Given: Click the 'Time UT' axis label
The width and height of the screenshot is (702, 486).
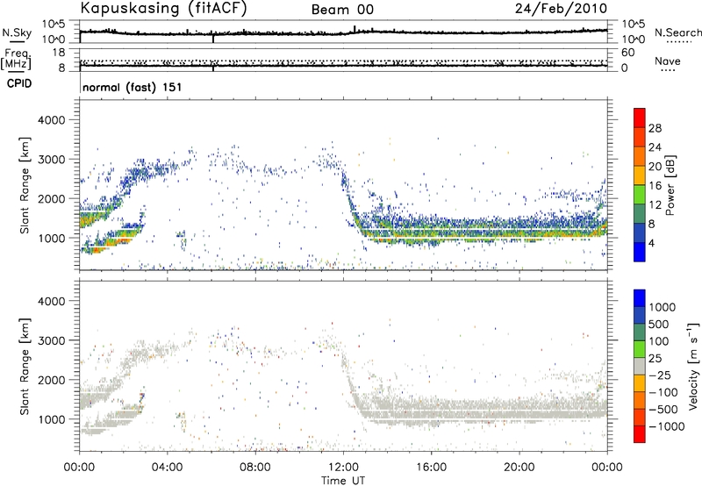Looking at the screenshot, I should tap(343, 481).
